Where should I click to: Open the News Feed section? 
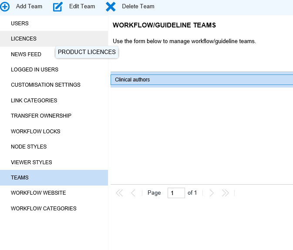pyautogui.click(x=26, y=54)
